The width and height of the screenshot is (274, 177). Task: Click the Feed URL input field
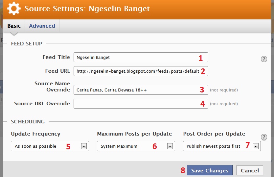point(141,71)
